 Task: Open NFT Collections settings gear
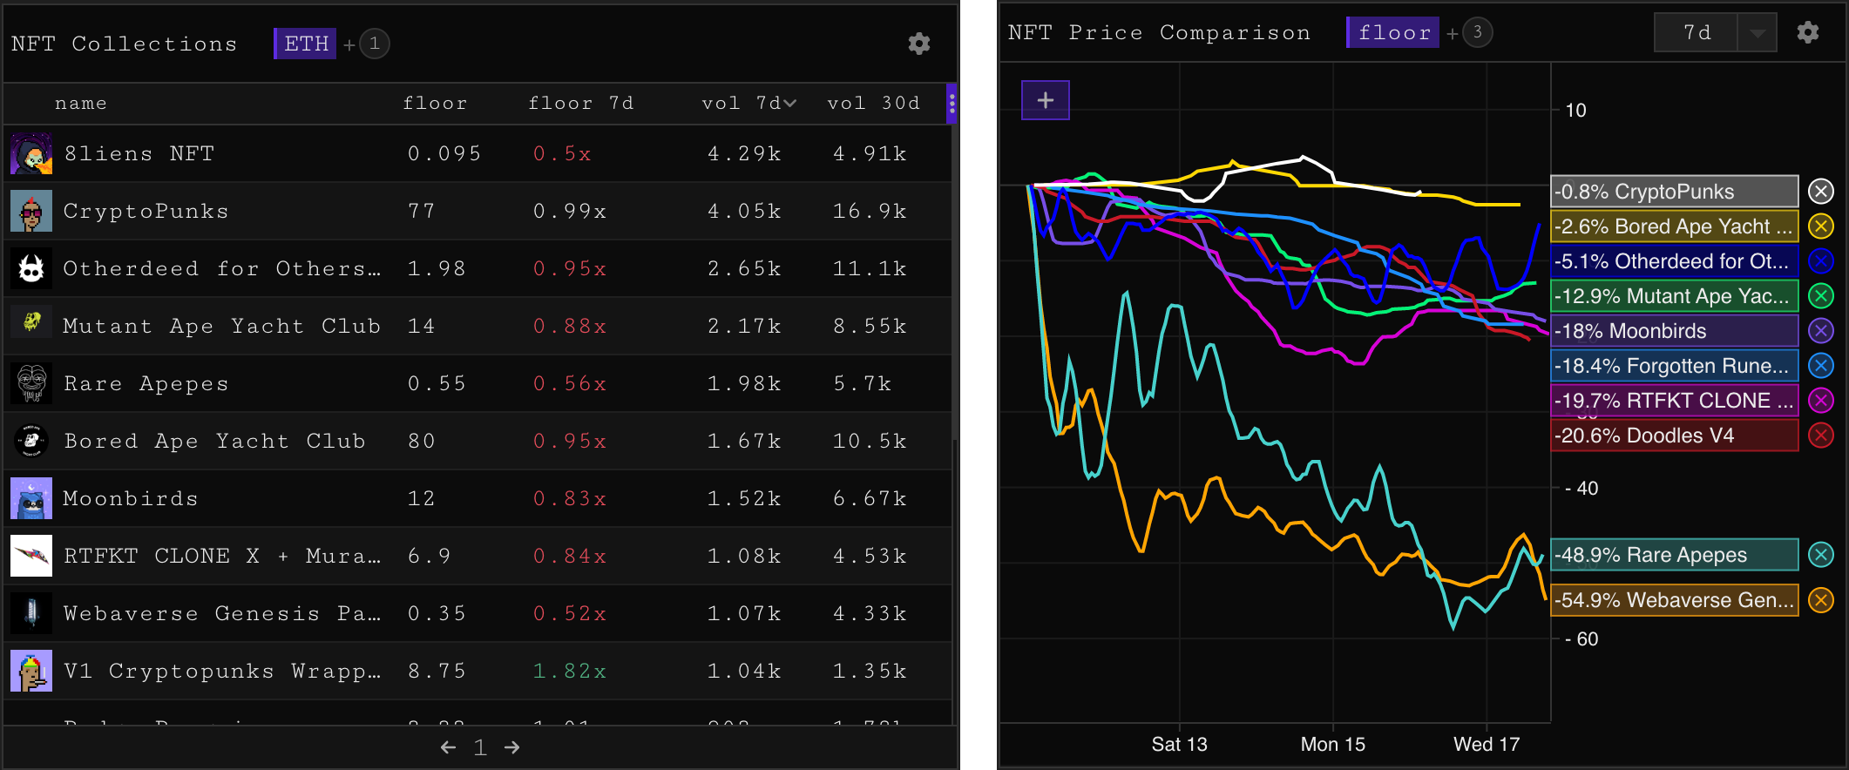pos(918,44)
